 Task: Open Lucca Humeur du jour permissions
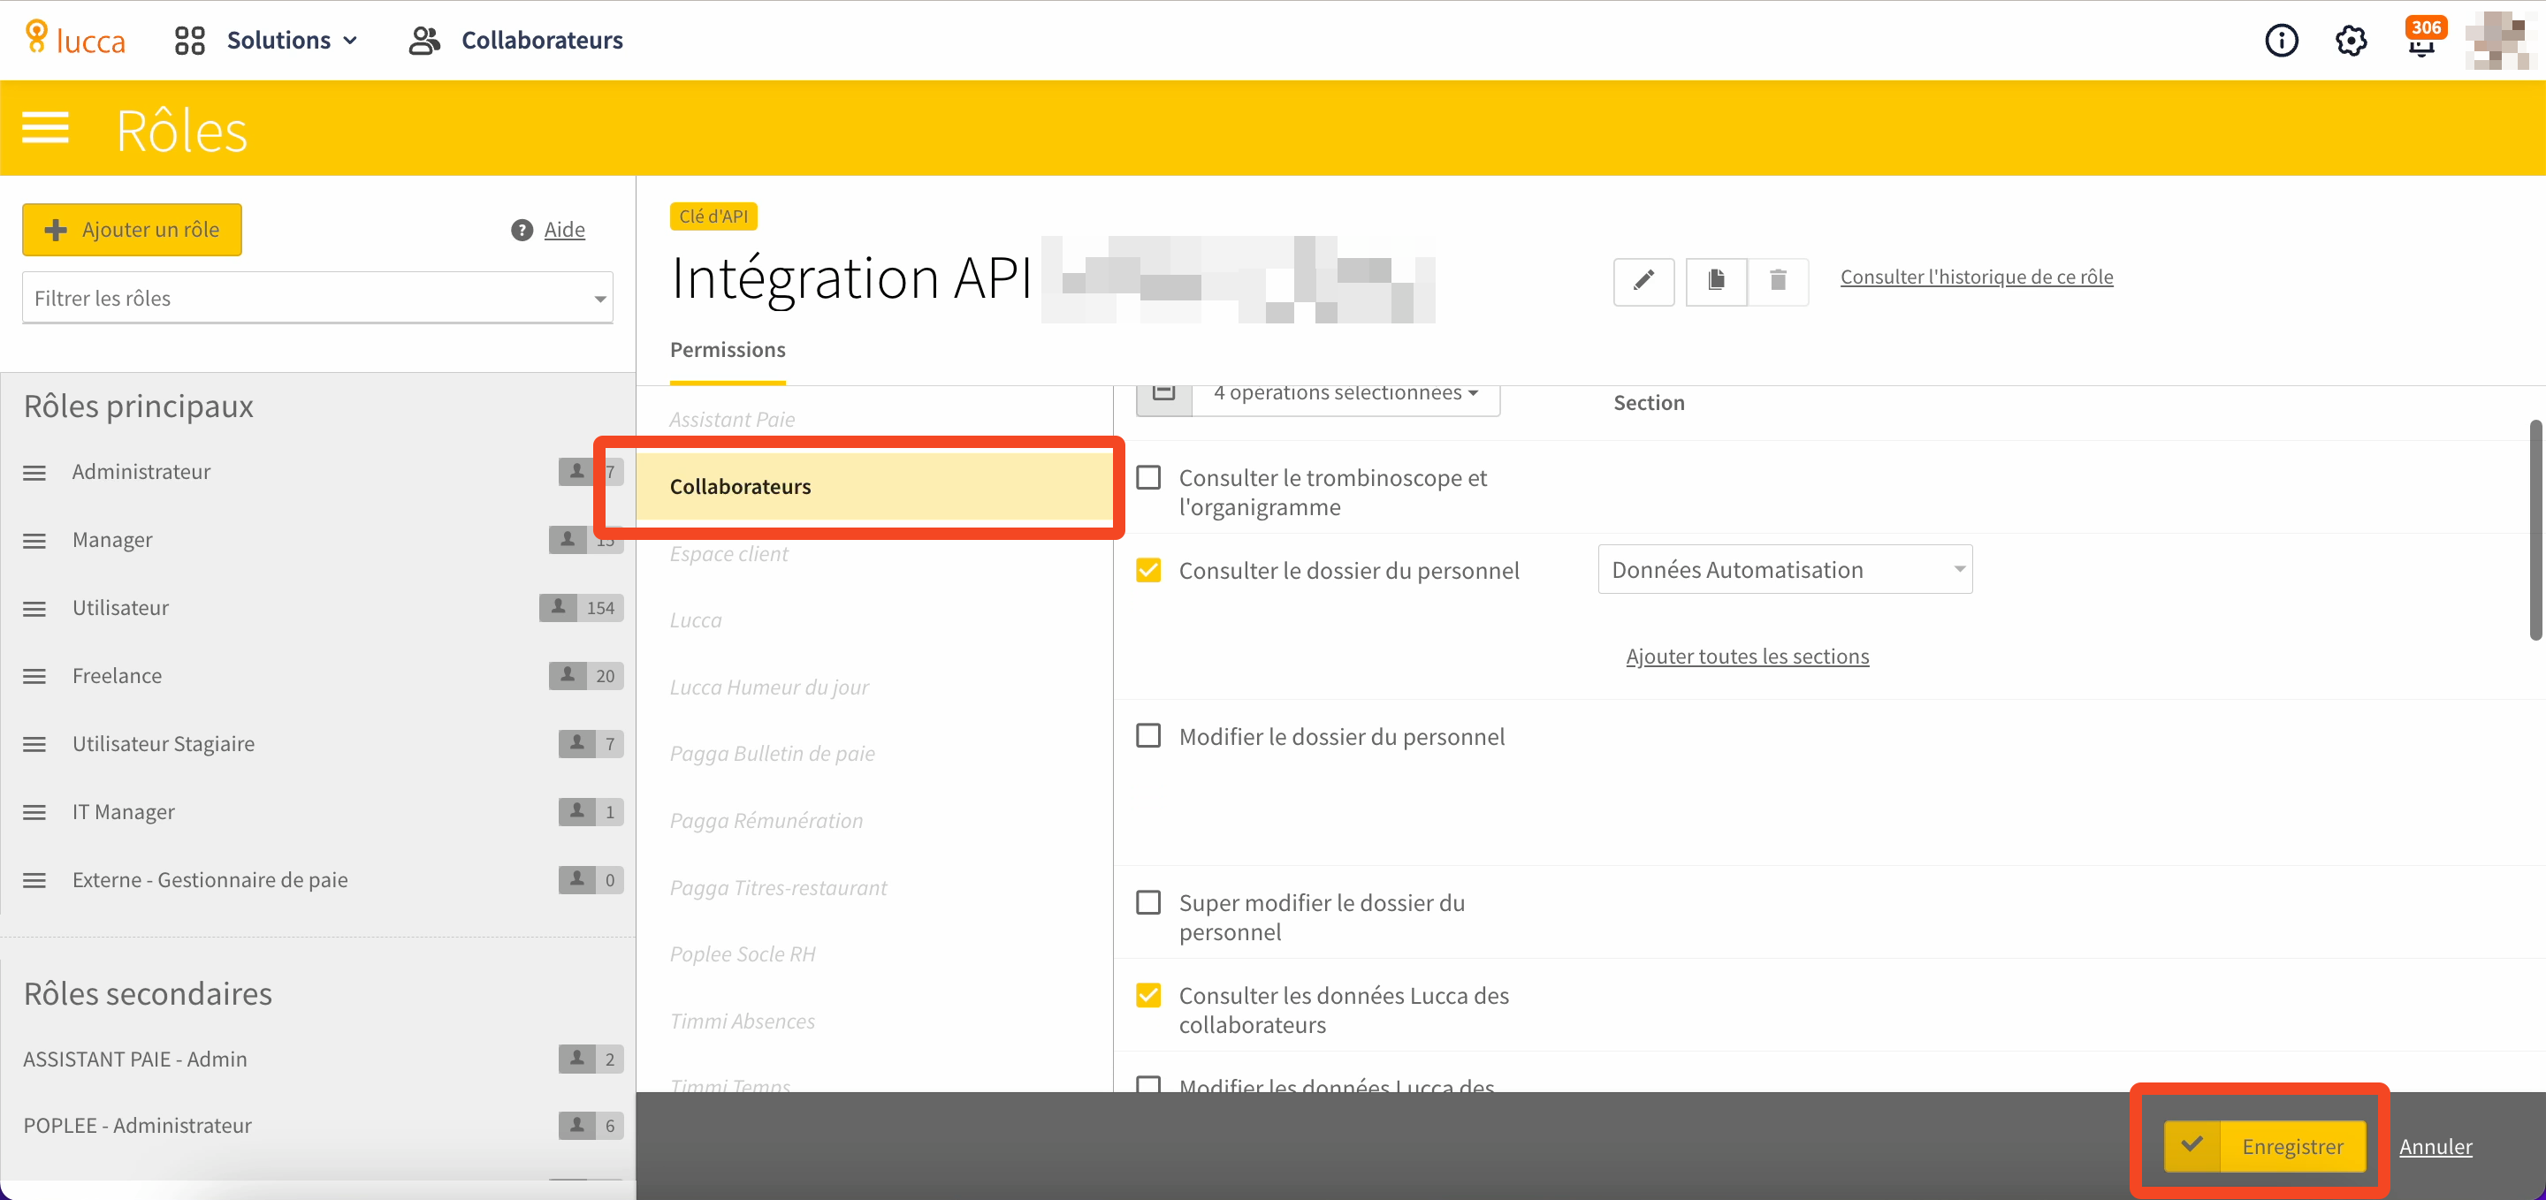point(769,687)
